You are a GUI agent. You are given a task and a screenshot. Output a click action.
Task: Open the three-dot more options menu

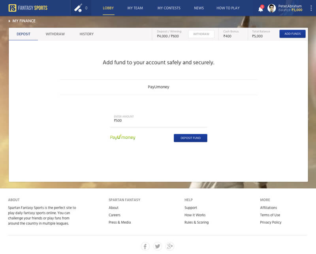coord(311,8)
